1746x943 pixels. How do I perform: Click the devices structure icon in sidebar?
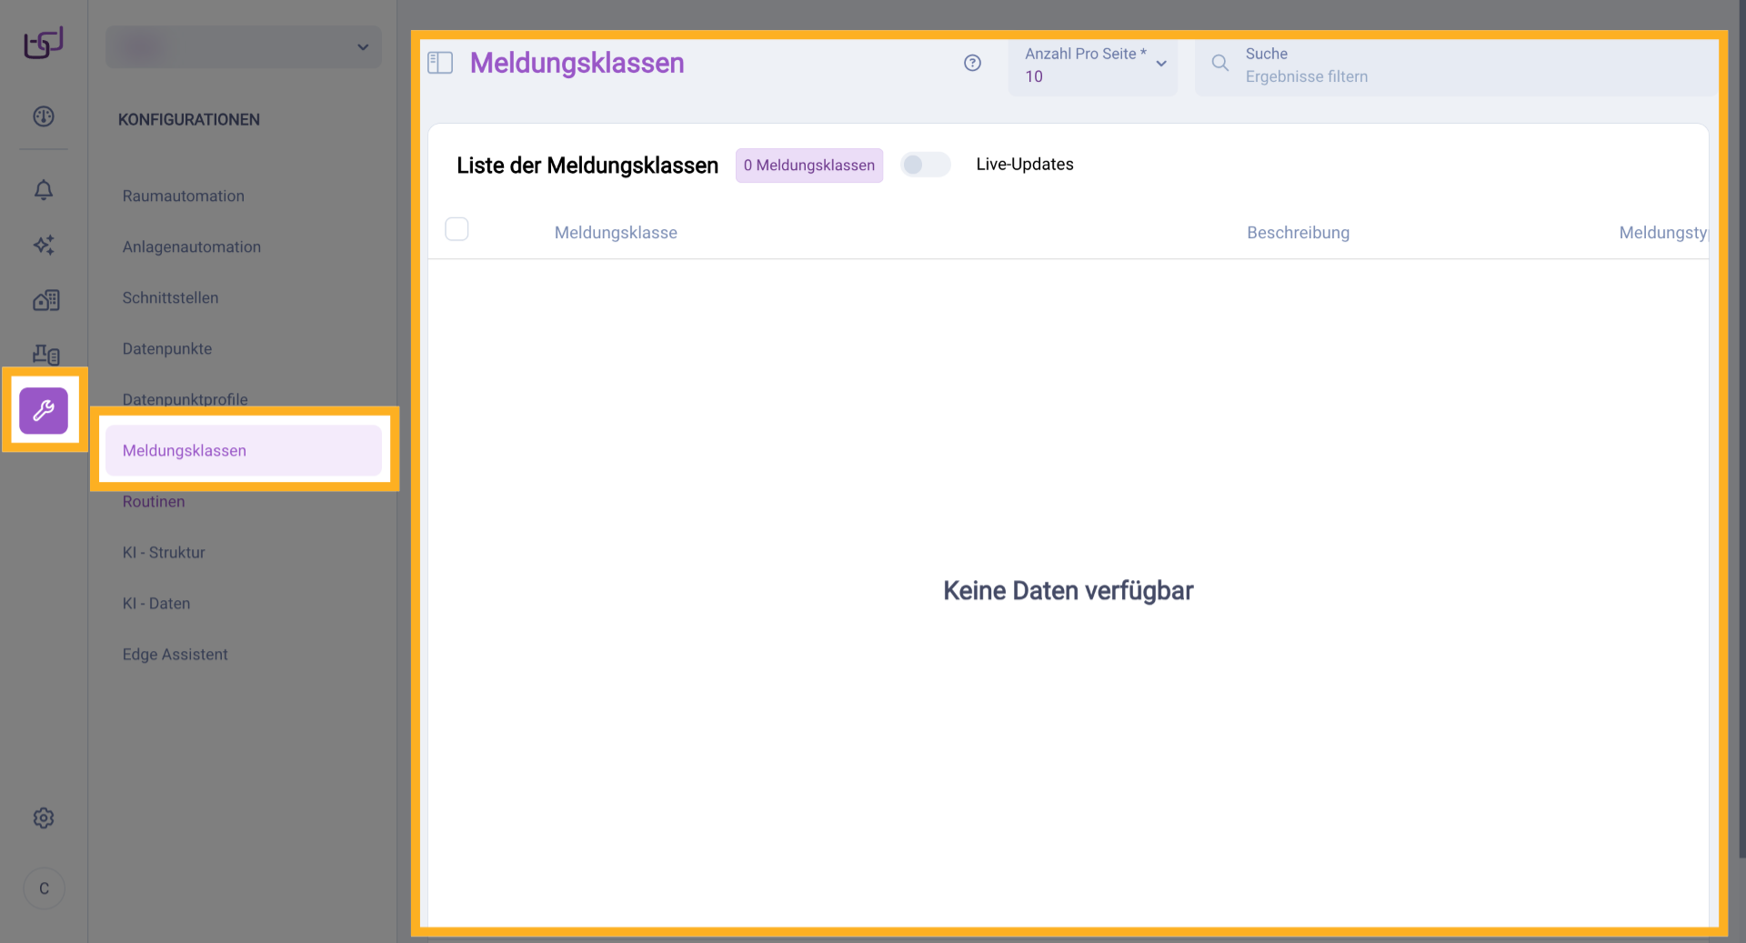(45, 355)
